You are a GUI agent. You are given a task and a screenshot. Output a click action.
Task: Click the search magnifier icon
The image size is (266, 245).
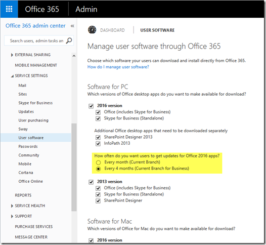pos(69,40)
